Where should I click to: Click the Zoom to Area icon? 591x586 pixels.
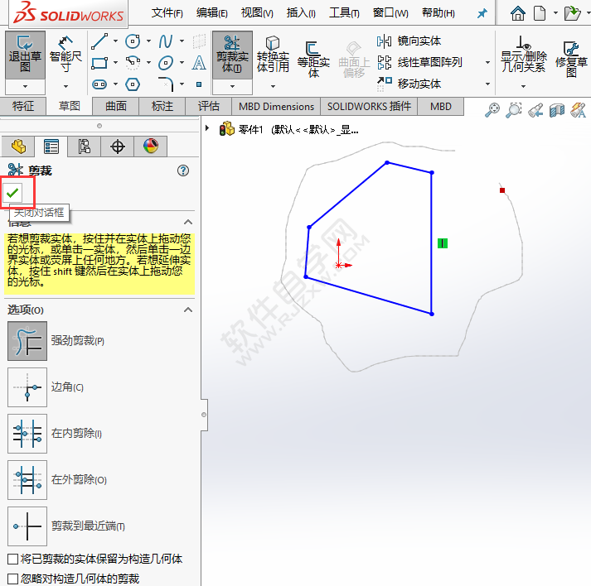[513, 110]
